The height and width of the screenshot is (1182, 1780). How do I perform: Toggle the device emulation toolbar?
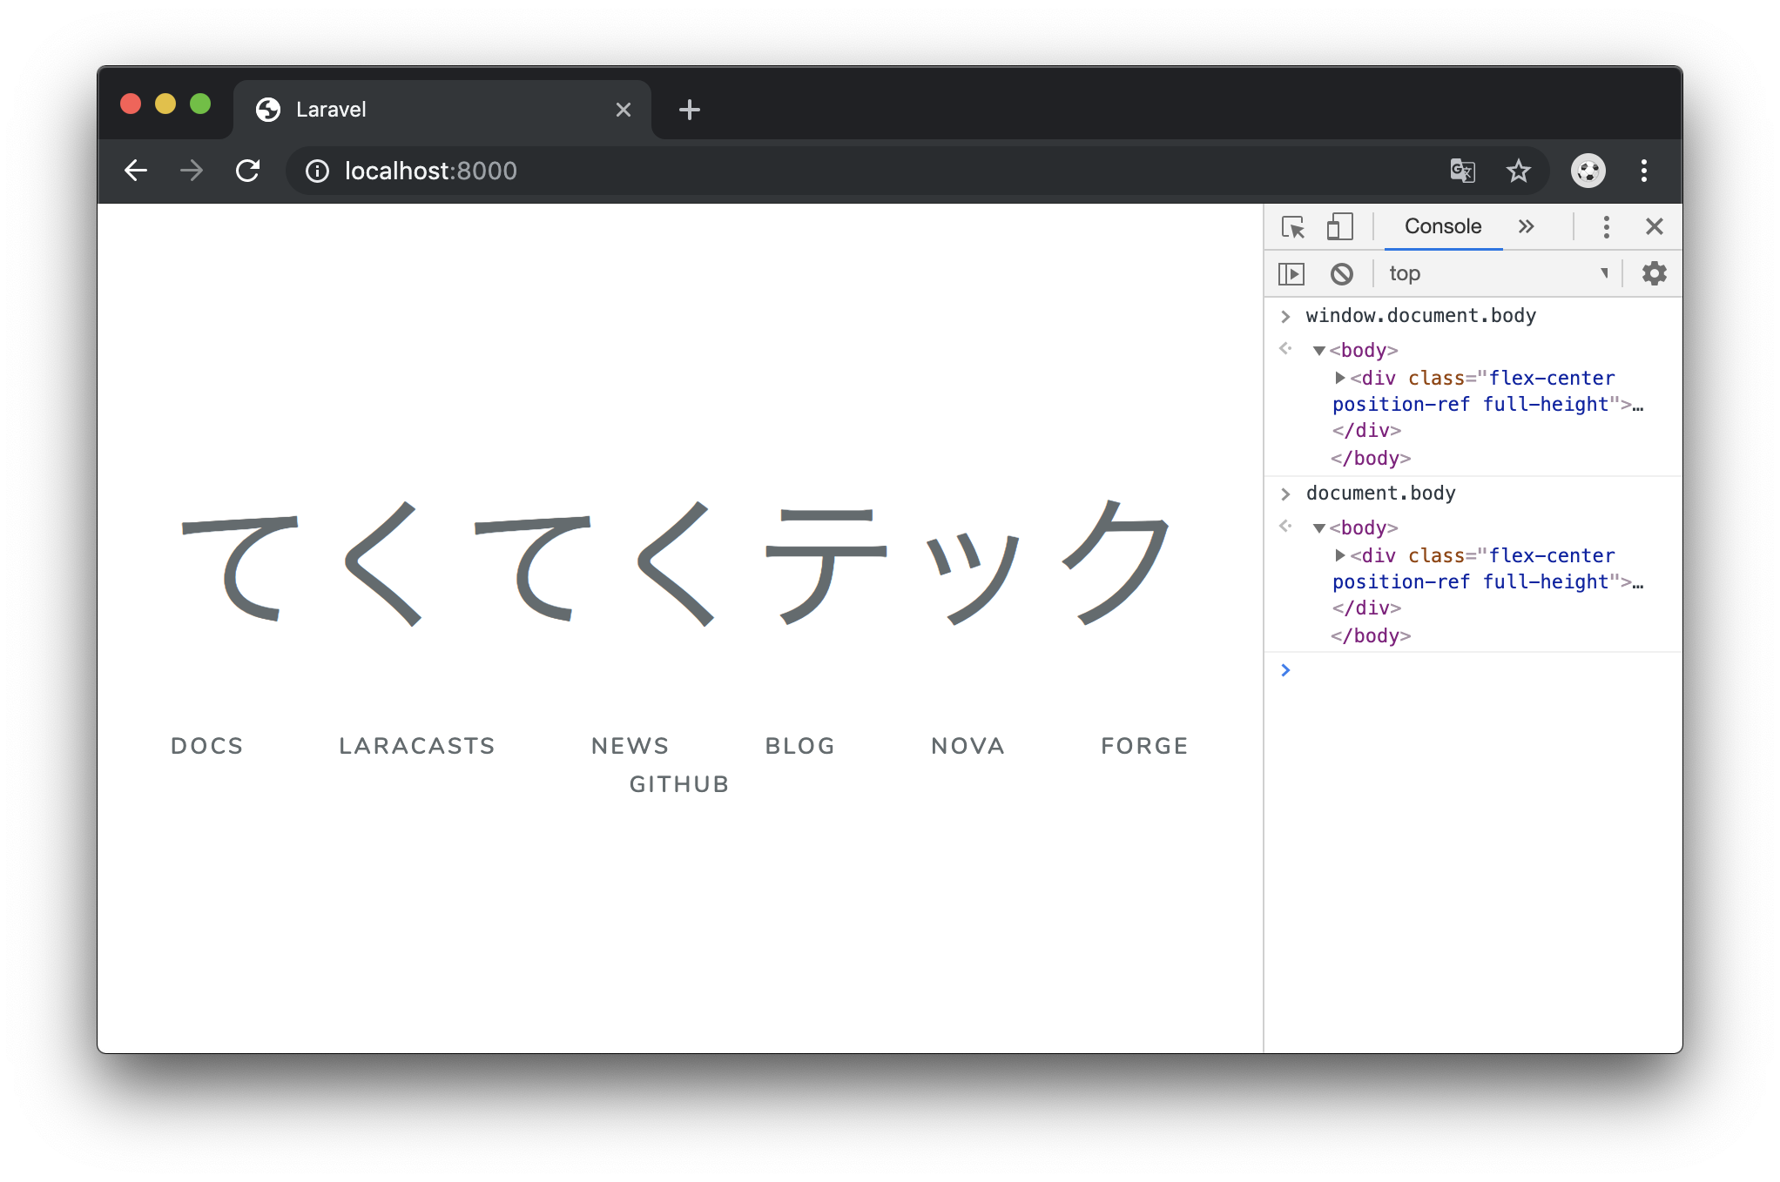point(1338,227)
